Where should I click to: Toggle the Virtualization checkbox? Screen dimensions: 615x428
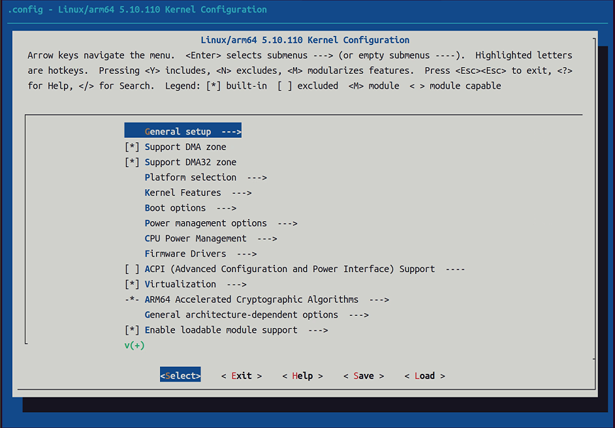tap(133, 284)
